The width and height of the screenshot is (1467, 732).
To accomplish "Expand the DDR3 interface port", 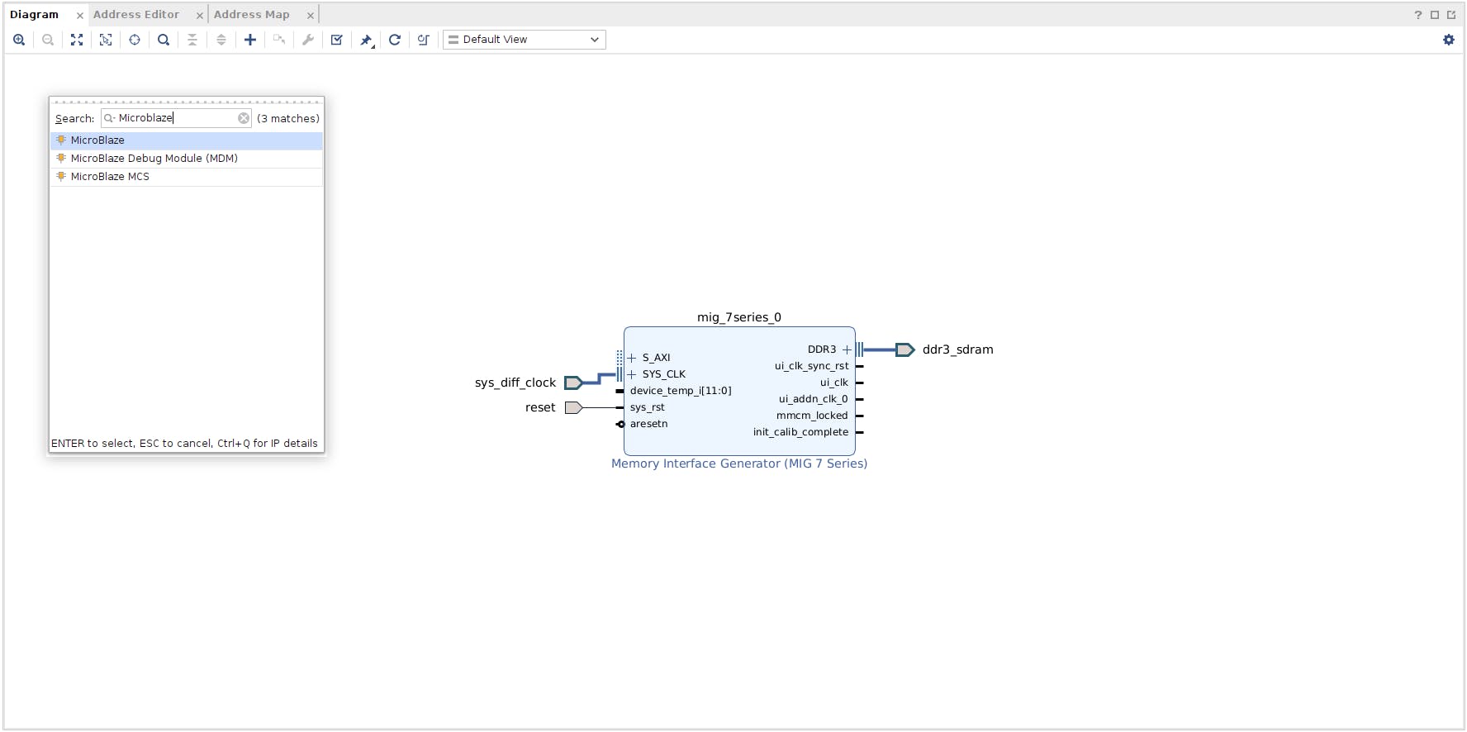I will [847, 349].
